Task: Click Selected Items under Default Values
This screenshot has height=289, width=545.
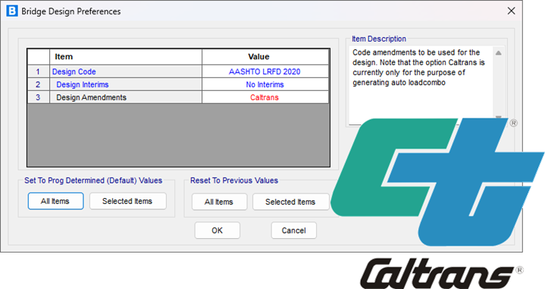Action: click(x=127, y=201)
